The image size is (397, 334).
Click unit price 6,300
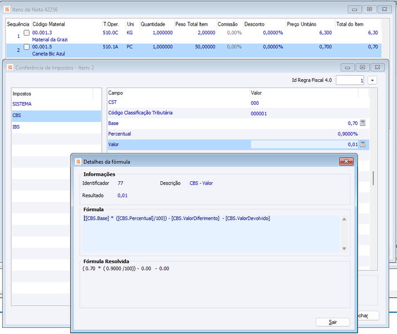point(325,33)
